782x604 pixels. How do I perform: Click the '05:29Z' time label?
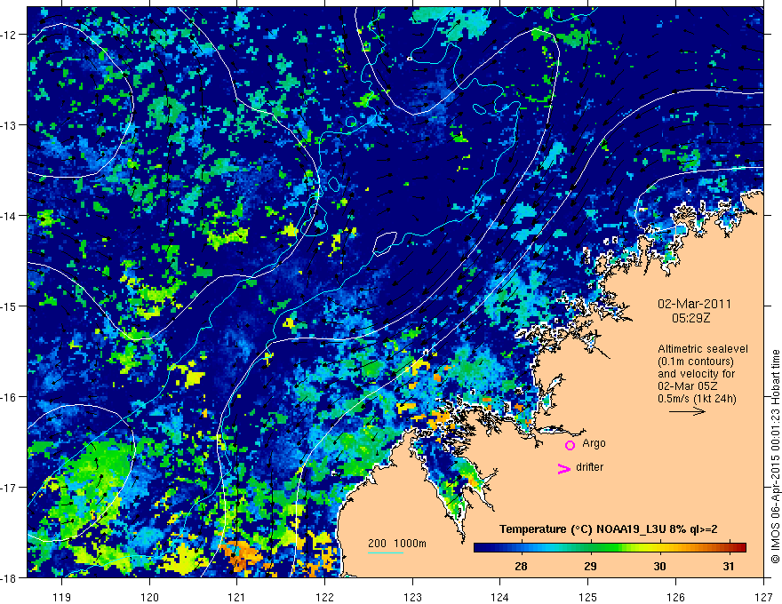click(x=690, y=318)
